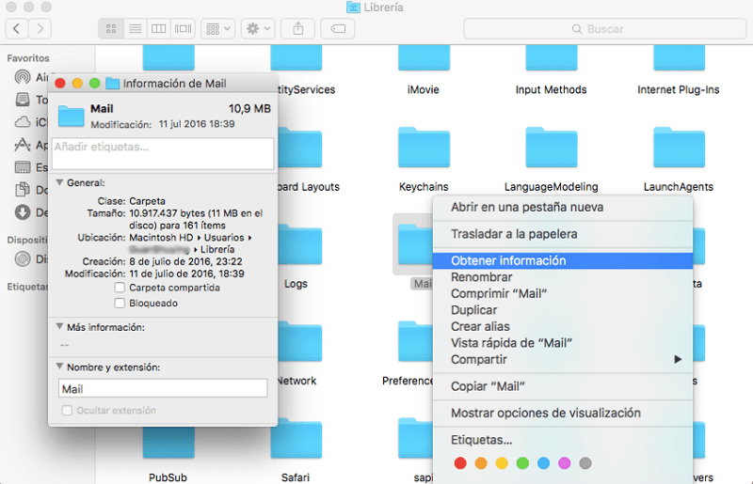Viewport: 753px width, 484px height.
Task: Apply the yellow tag color
Action: pos(502,463)
